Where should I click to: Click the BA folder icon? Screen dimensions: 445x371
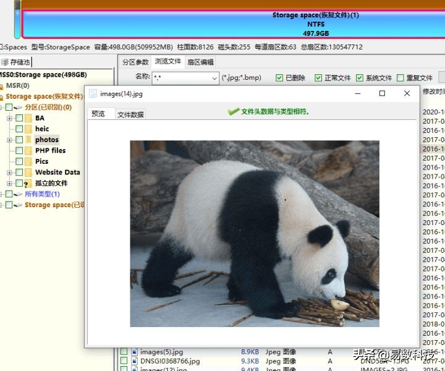[x=28, y=118]
